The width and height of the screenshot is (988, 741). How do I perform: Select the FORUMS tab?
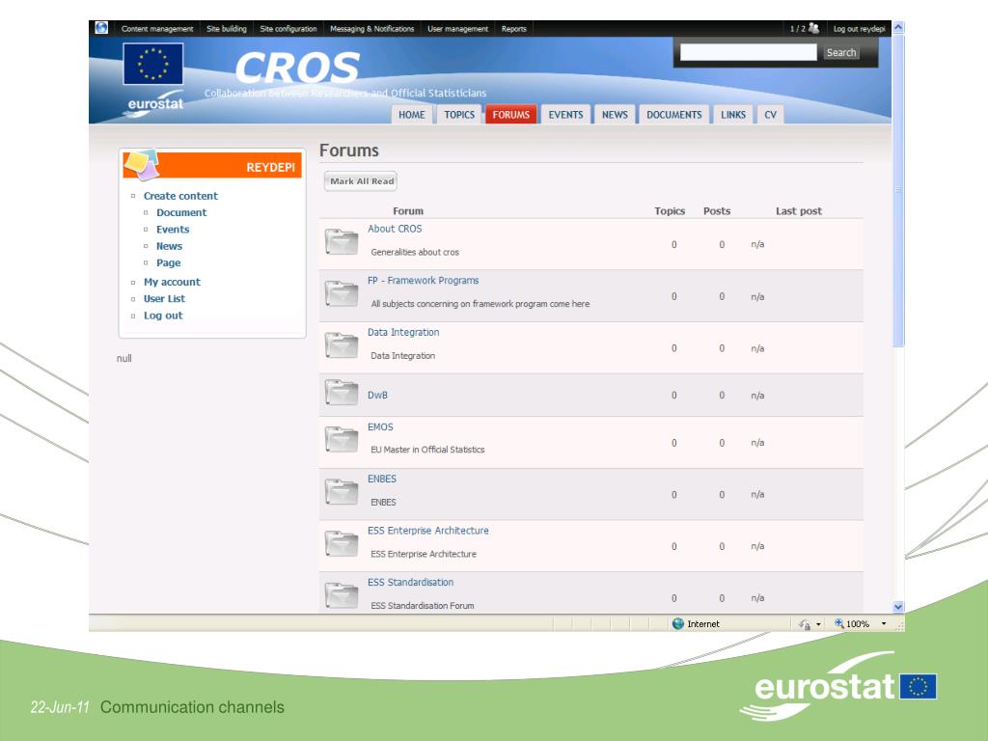511,115
